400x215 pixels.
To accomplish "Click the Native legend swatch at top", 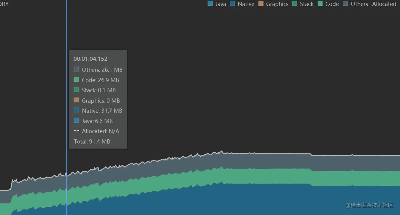I will pyautogui.click(x=232, y=4).
